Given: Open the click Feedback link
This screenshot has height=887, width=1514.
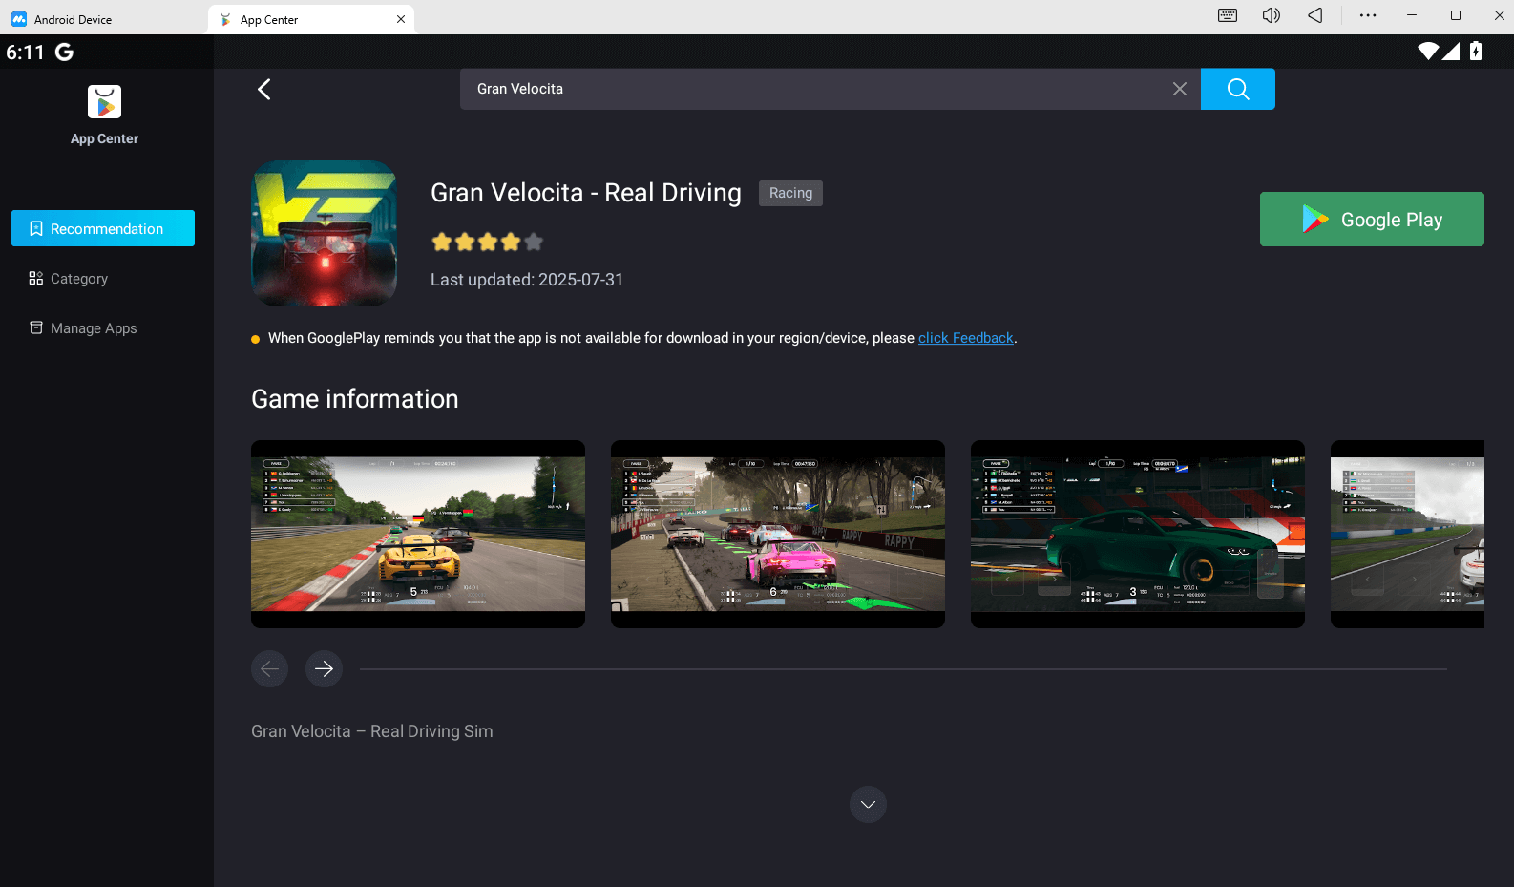Looking at the screenshot, I should (x=966, y=338).
